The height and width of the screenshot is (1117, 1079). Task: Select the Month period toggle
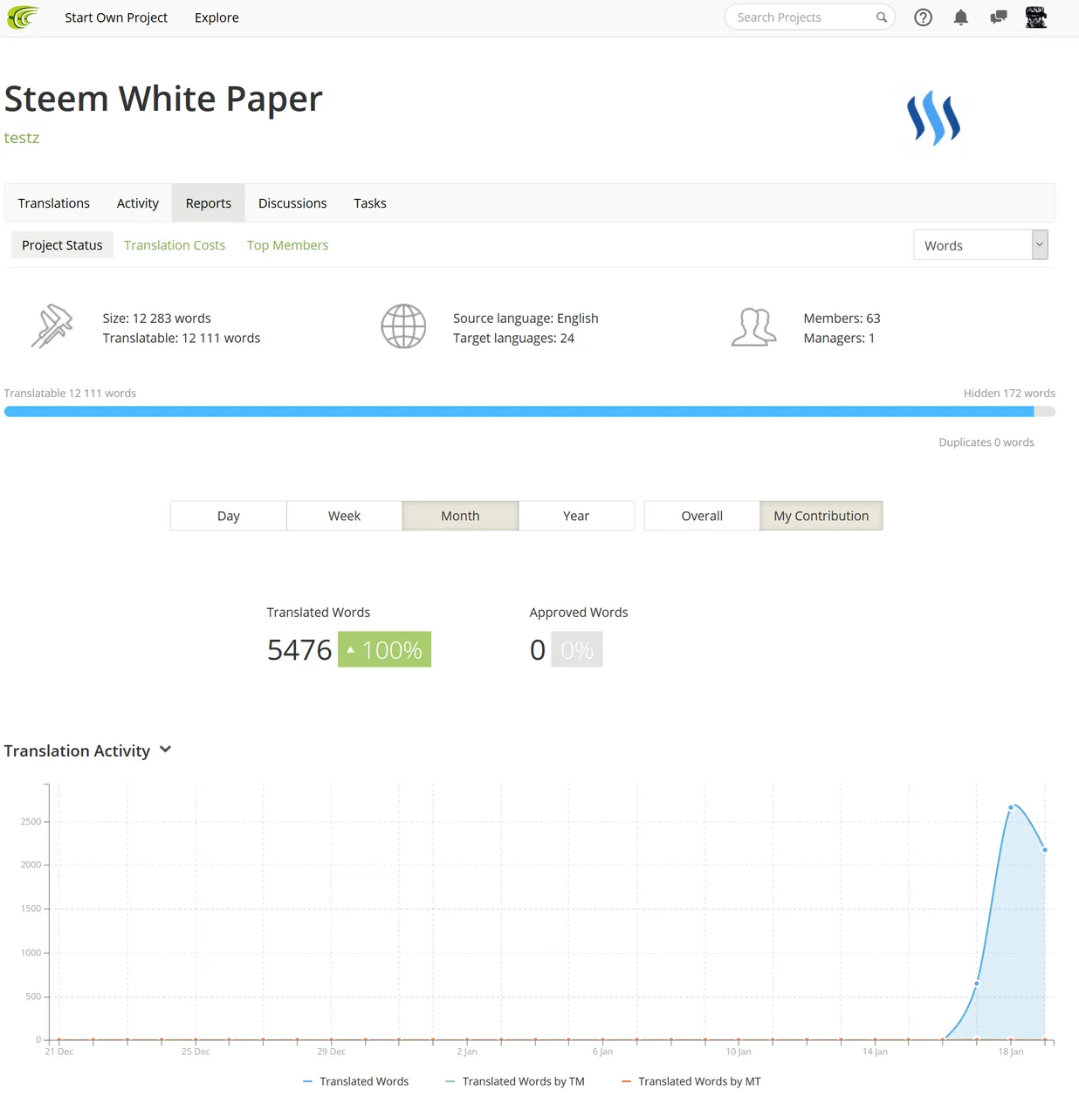(460, 516)
